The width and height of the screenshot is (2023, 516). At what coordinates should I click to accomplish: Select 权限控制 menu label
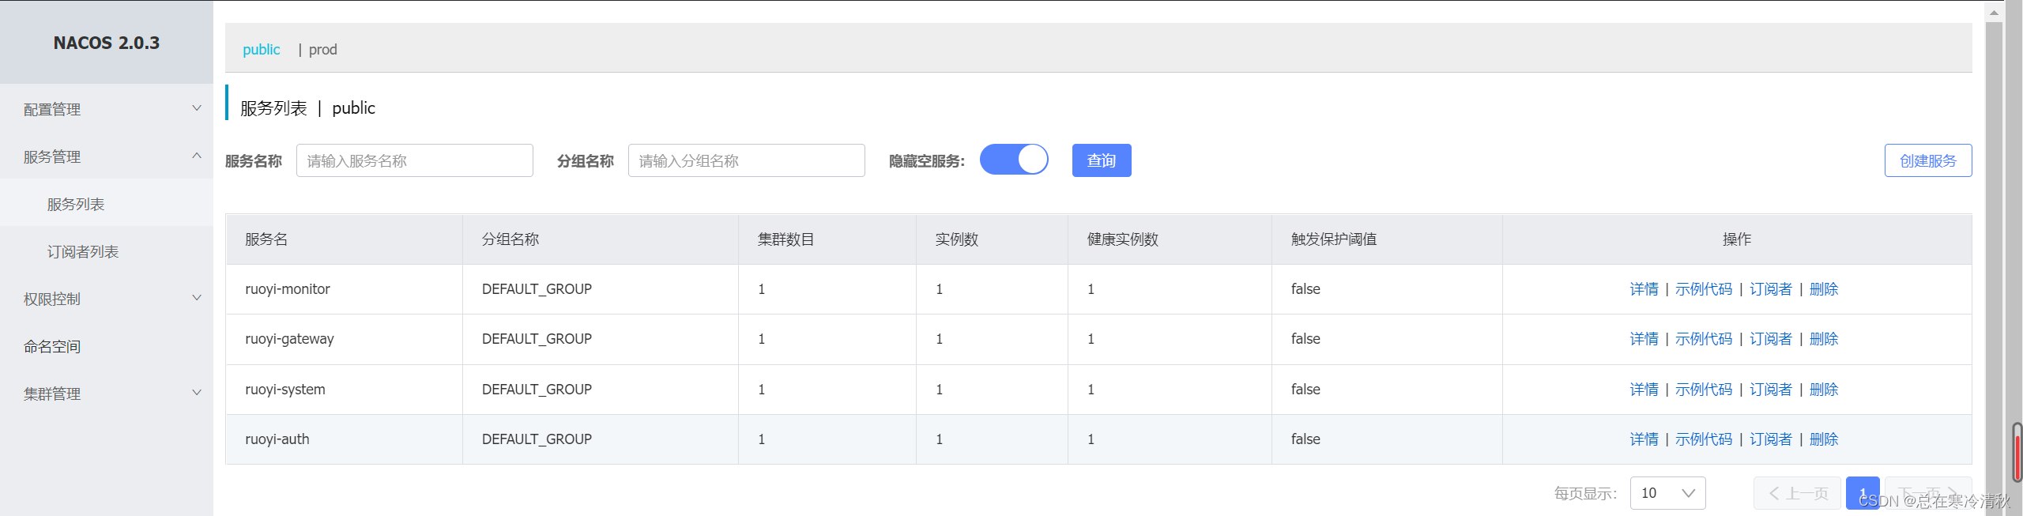(x=52, y=299)
